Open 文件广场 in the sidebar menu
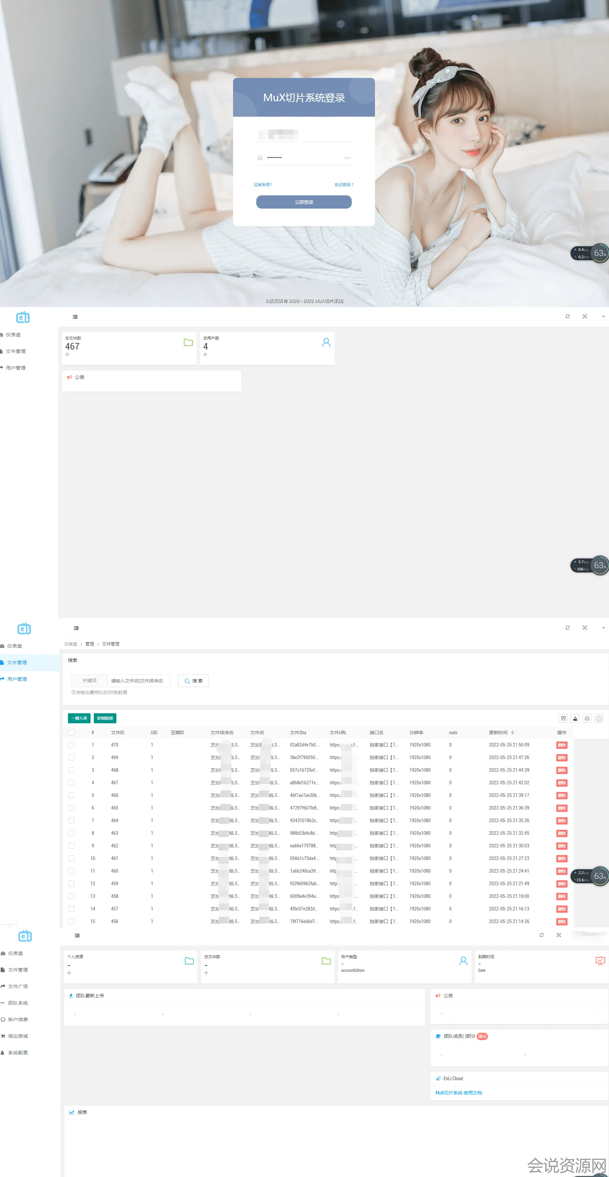The image size is (609, 1177). coord(18,986)
